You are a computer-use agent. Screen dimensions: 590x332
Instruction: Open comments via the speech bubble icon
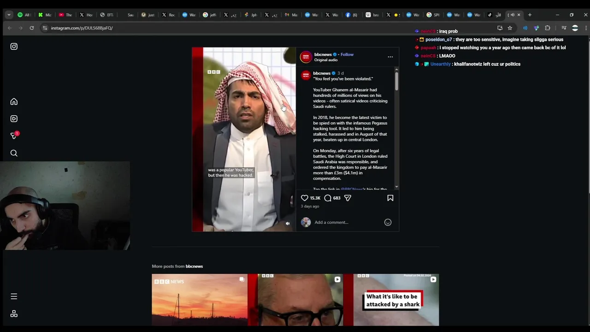coord(328,198)
